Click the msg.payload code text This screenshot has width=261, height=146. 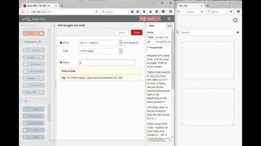(x=158, y=76)
